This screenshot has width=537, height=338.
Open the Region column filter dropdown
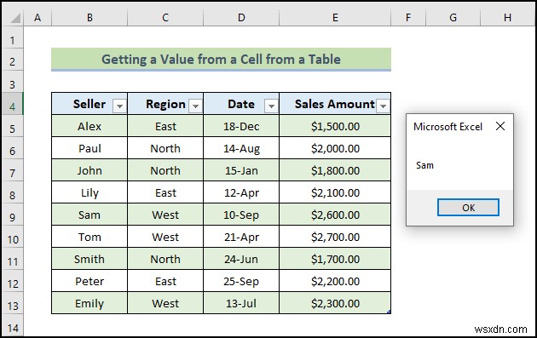pos(195,106)
